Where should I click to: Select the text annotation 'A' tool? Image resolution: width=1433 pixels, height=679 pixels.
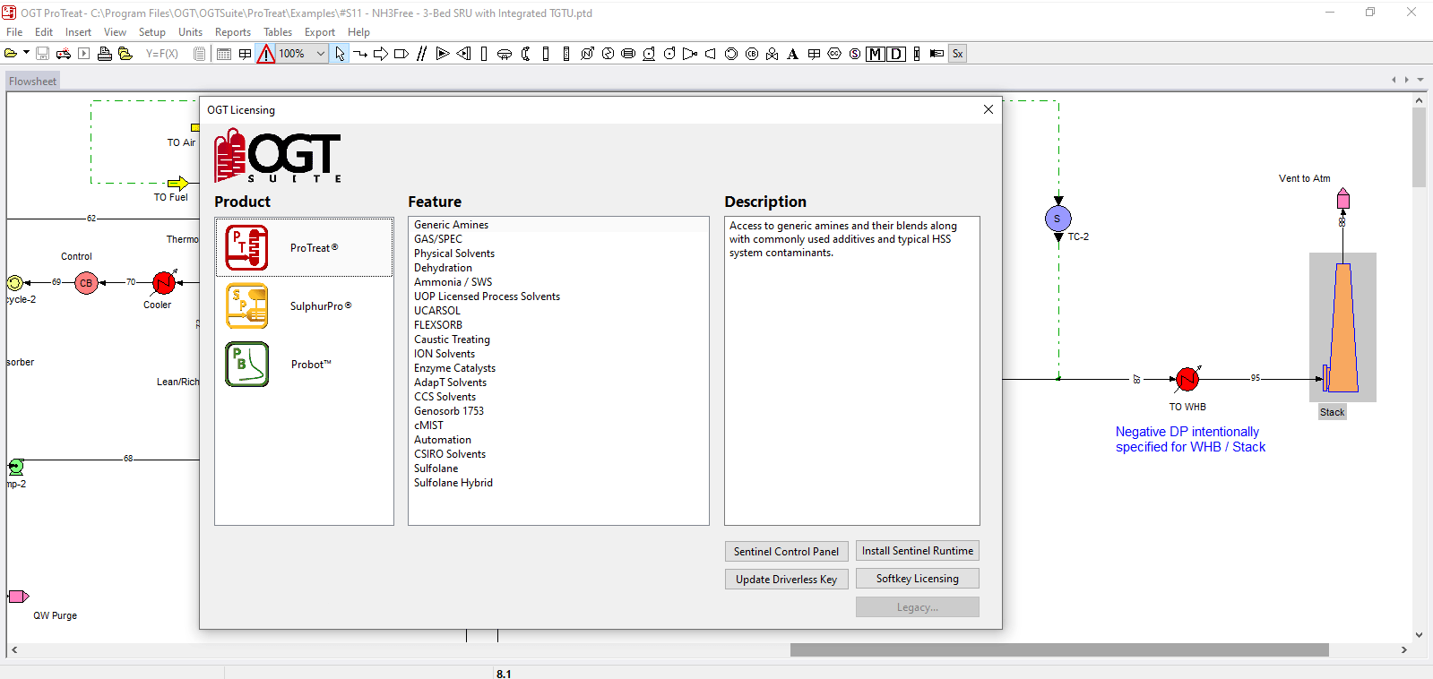(x=792, y=54)
